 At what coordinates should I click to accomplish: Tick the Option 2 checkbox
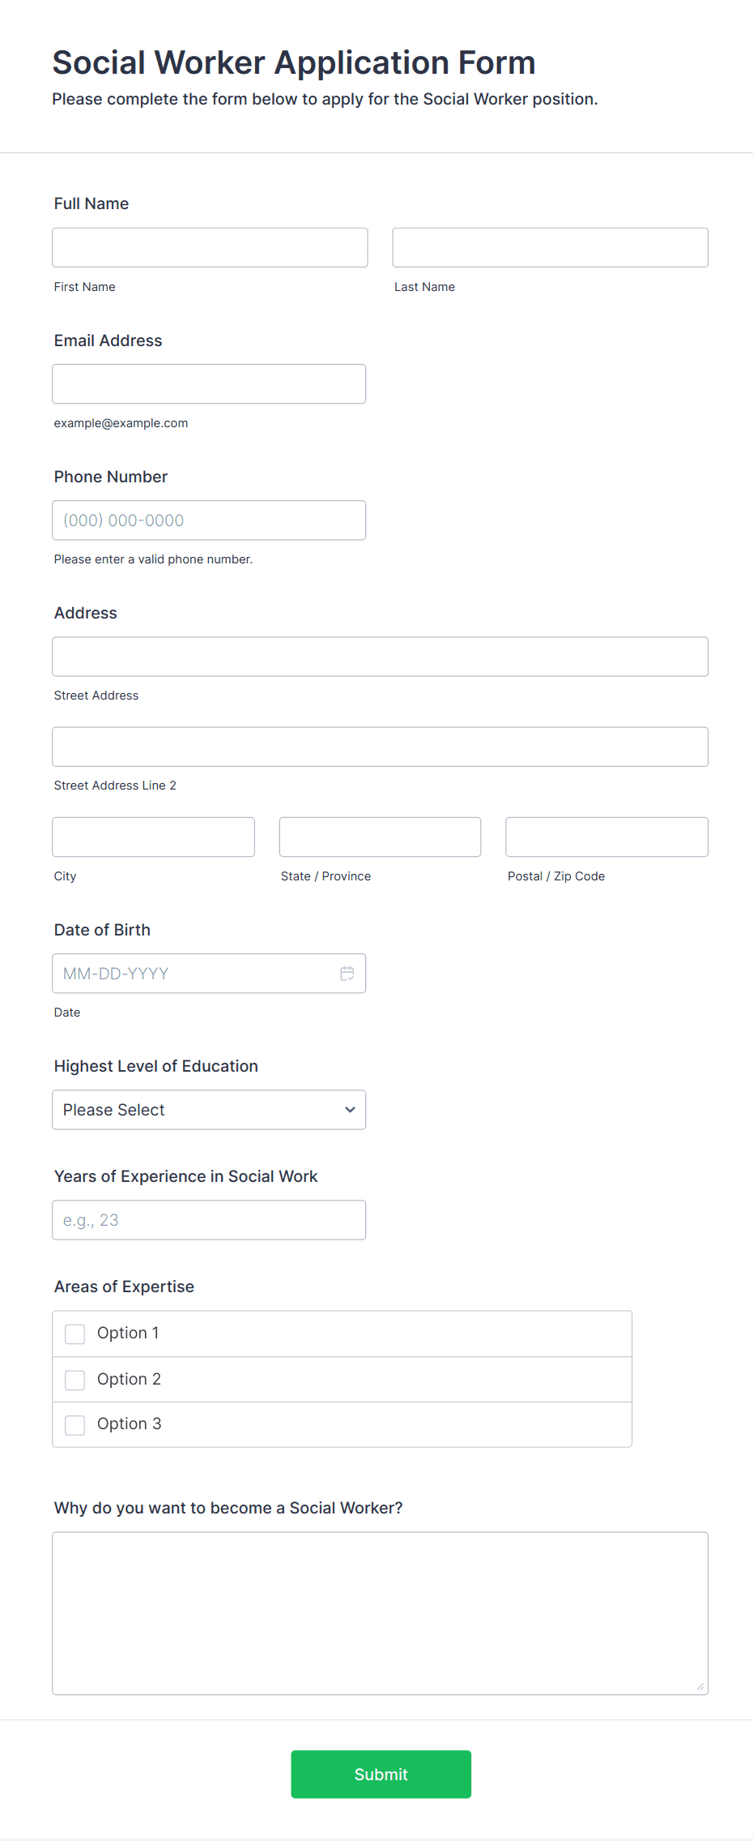coord(75,1380)
